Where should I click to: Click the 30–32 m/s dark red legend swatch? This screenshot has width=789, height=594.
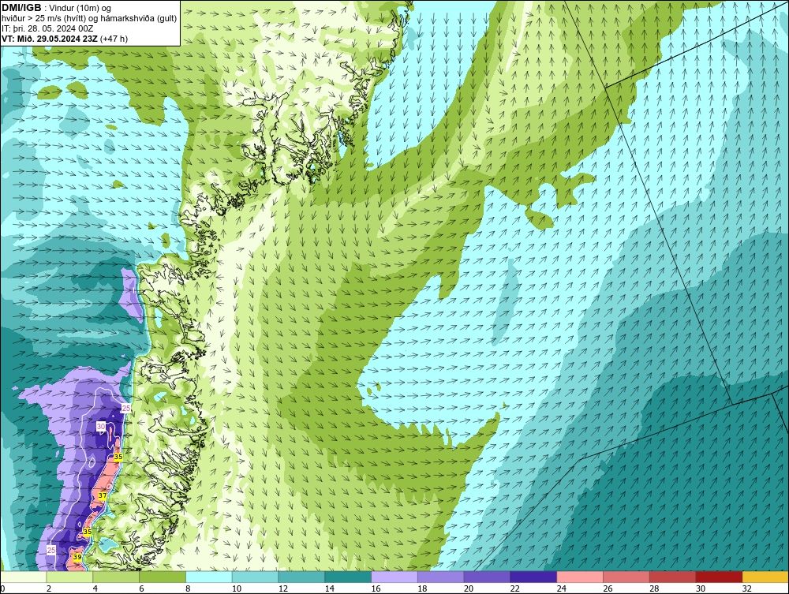point(719,577)
